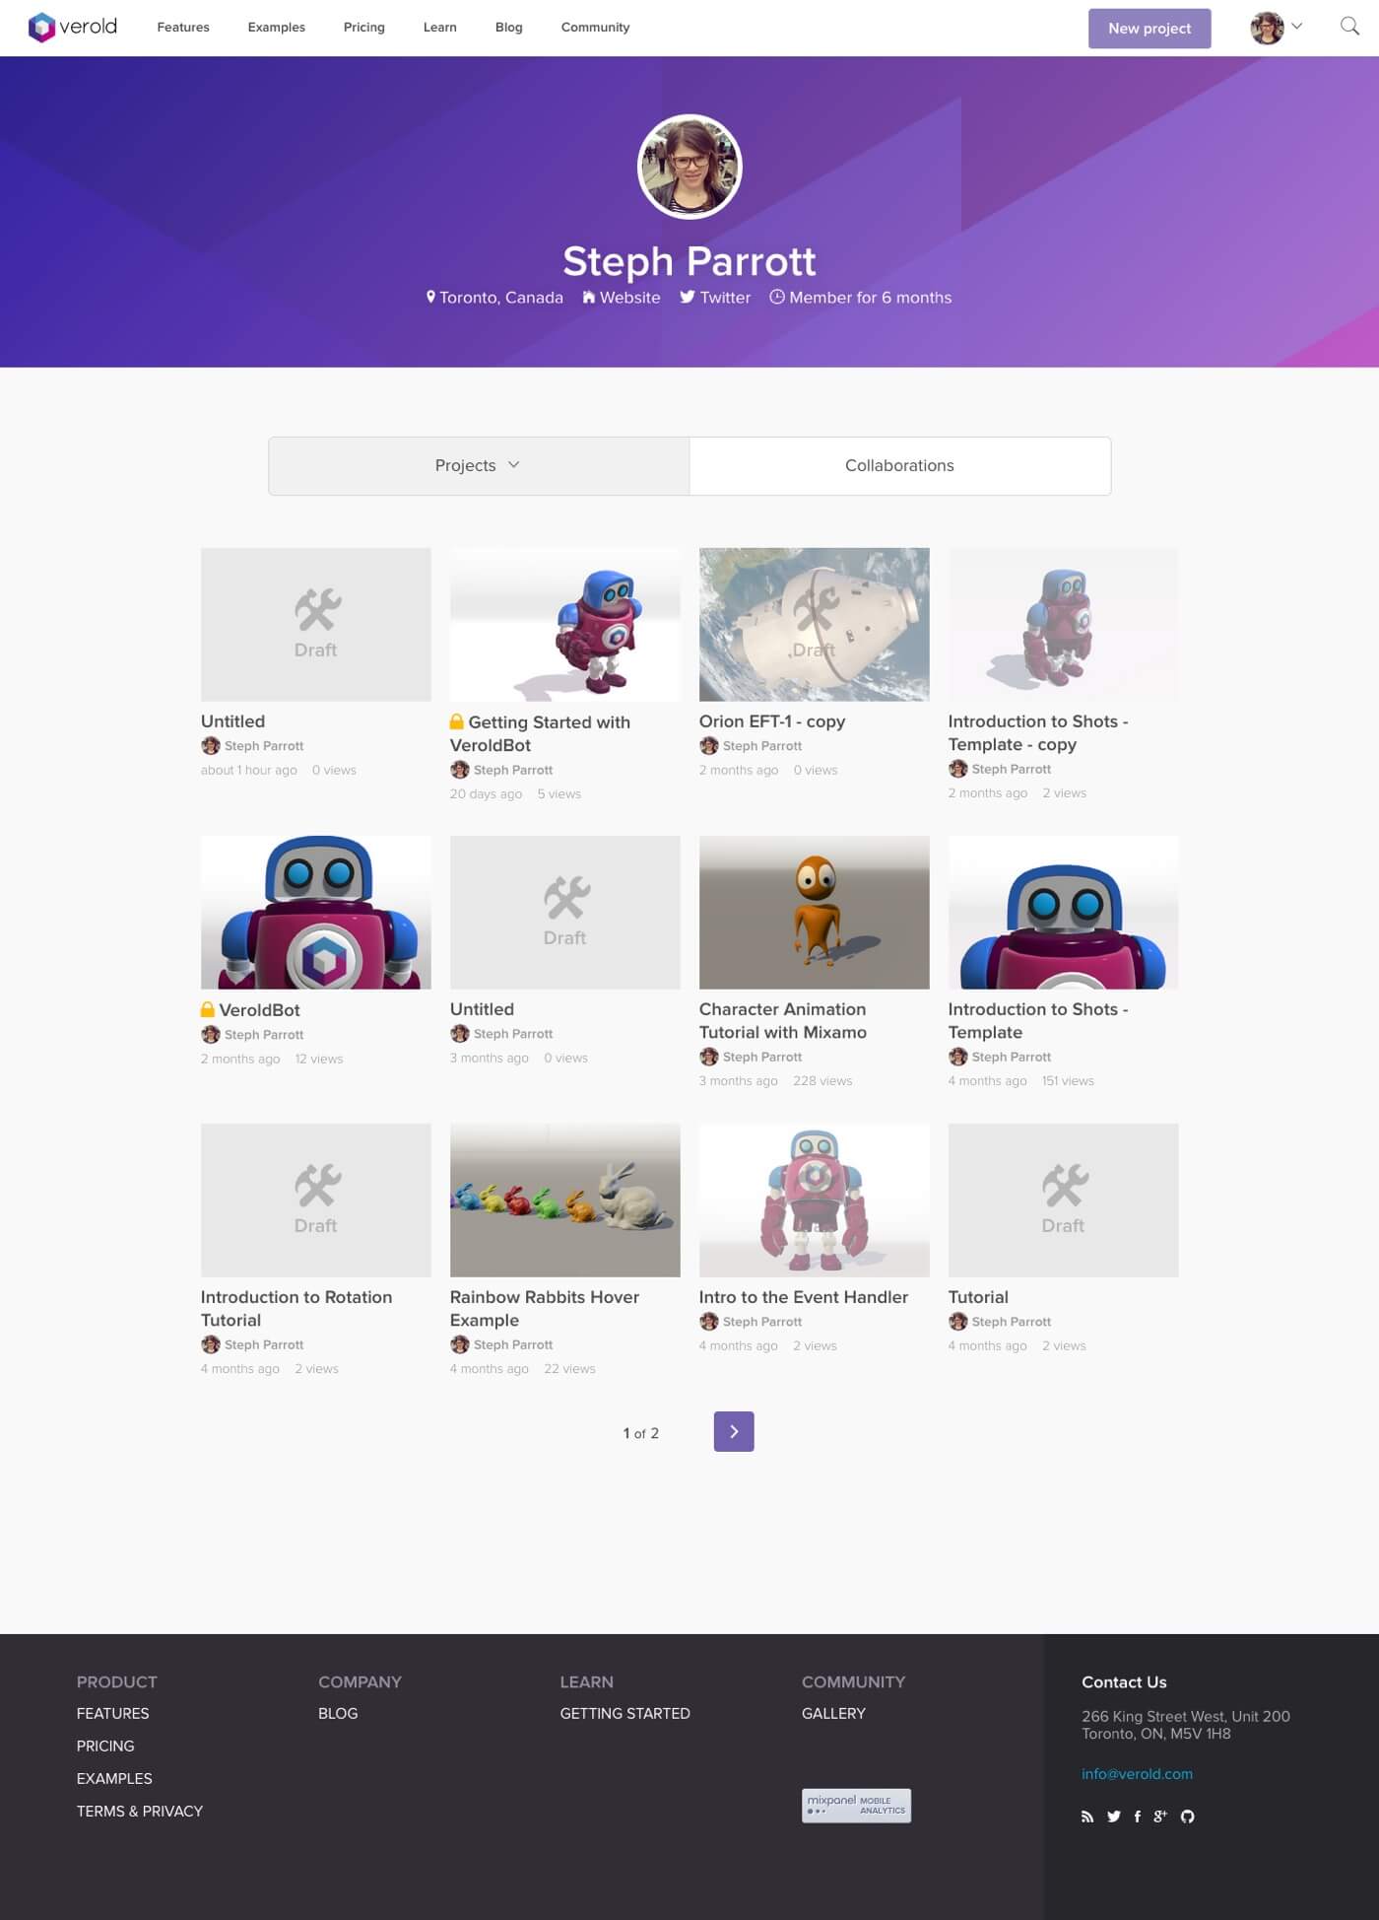Open Introduction to Rotation Tutorial draft thumbnail
The width and height of the screenshot is (1379, 1920).
pyautogui.click(x=316, y=1200)
